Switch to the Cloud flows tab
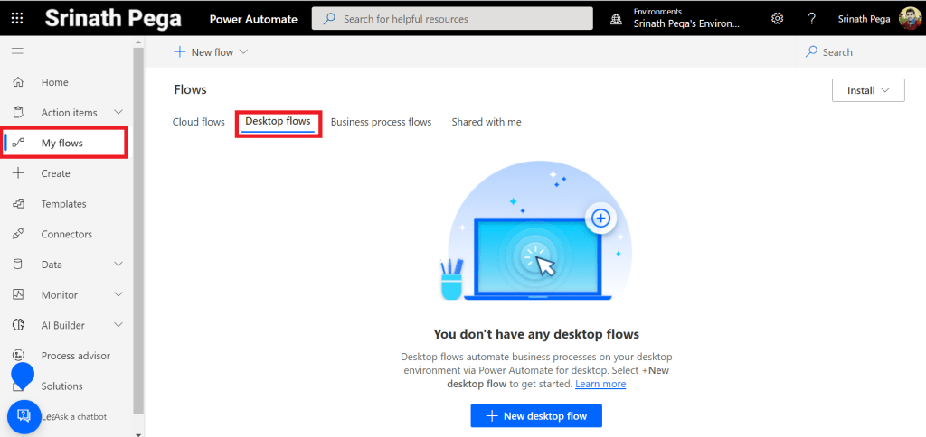 [198, 122]
